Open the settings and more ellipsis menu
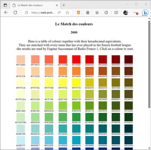151x150 pixels. click(x=136, y=13)
